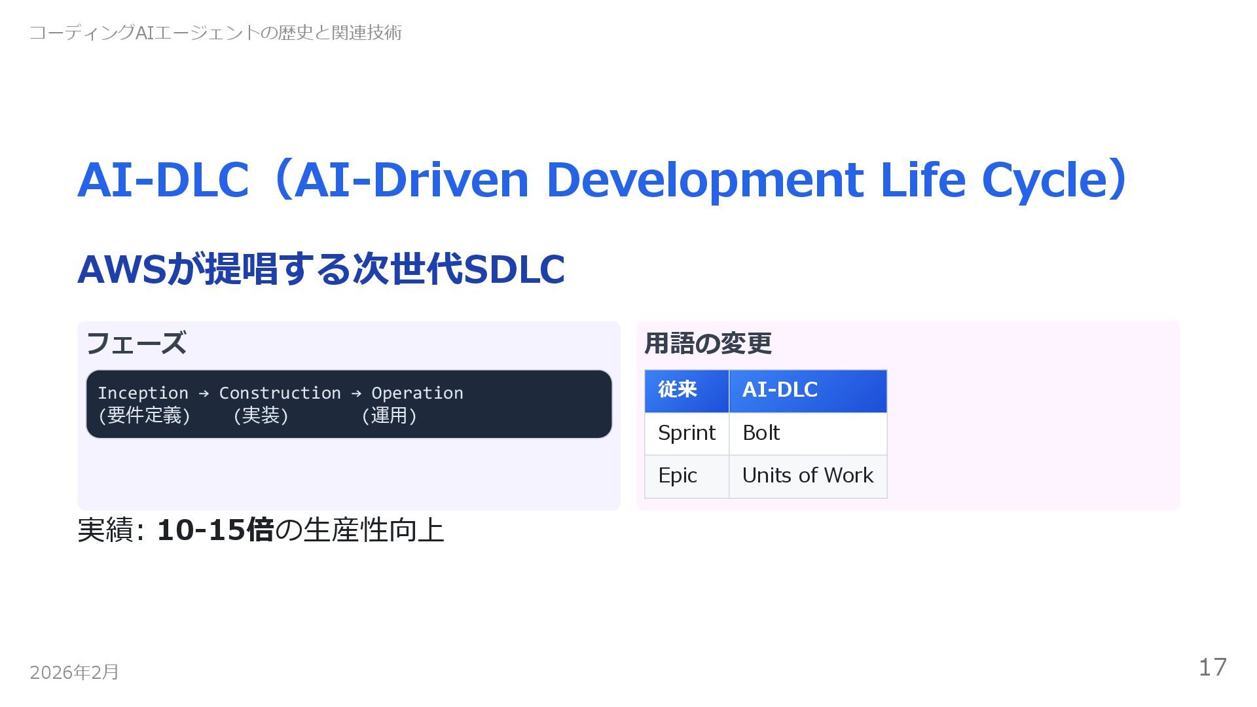Click the AWSが提唱する次世代SDLC subtitle
This screenshot has height=707, width=1257.
[321, 269]
